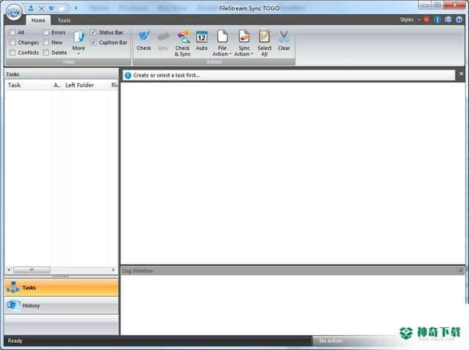Switch to the Tools ribbon tab

coord(64,20)
